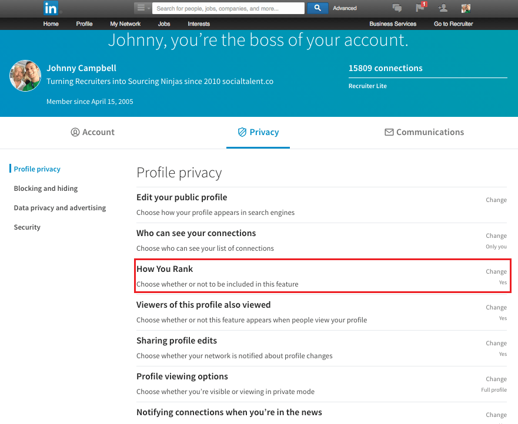Switch to the Communications tab
Screen dimensions: 518x424
[424, 132]
